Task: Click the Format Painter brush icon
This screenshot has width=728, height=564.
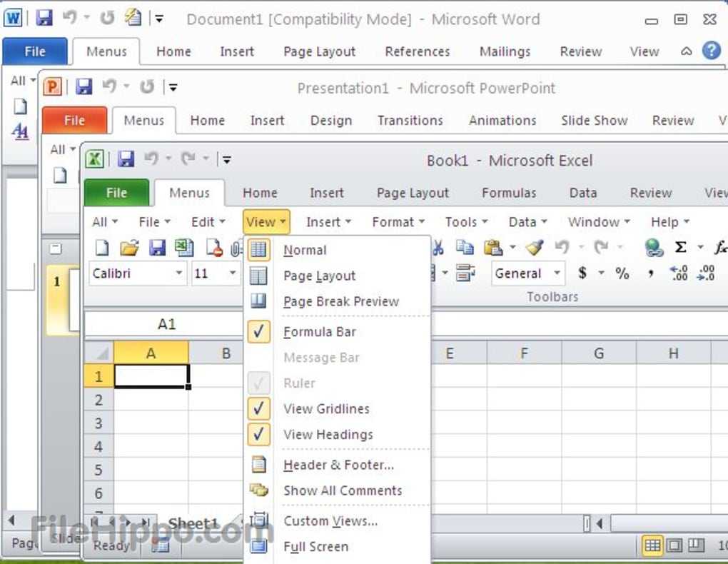Action: 534,248
